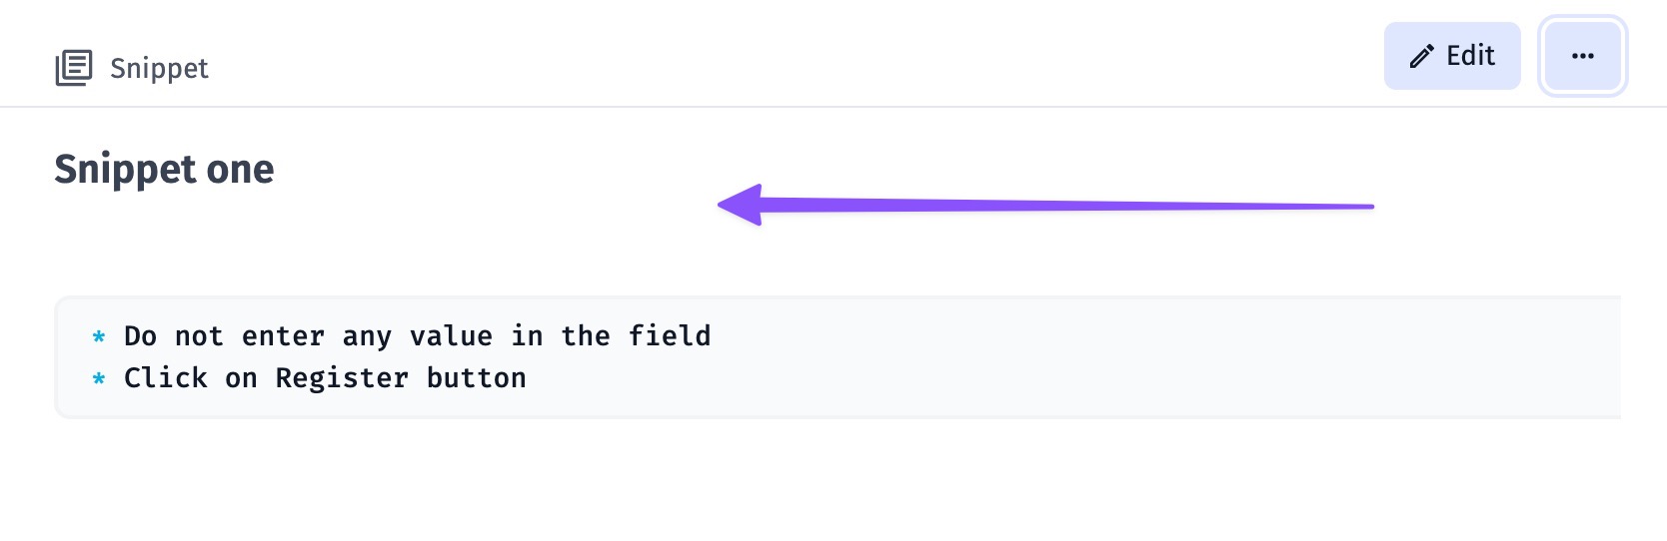This screenshot has width=1667, height=541.
Task: Click the purple arrow head
Action: pos(741,205)
